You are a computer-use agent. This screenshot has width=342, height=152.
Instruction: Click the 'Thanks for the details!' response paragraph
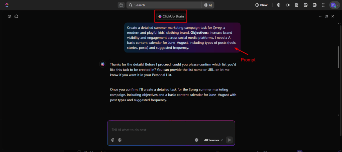click(173, 69)
